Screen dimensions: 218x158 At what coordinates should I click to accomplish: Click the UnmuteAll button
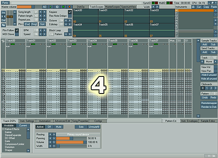click(94, 127)
